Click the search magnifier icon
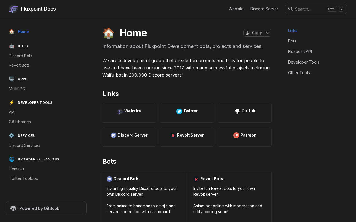 [290, 9]
